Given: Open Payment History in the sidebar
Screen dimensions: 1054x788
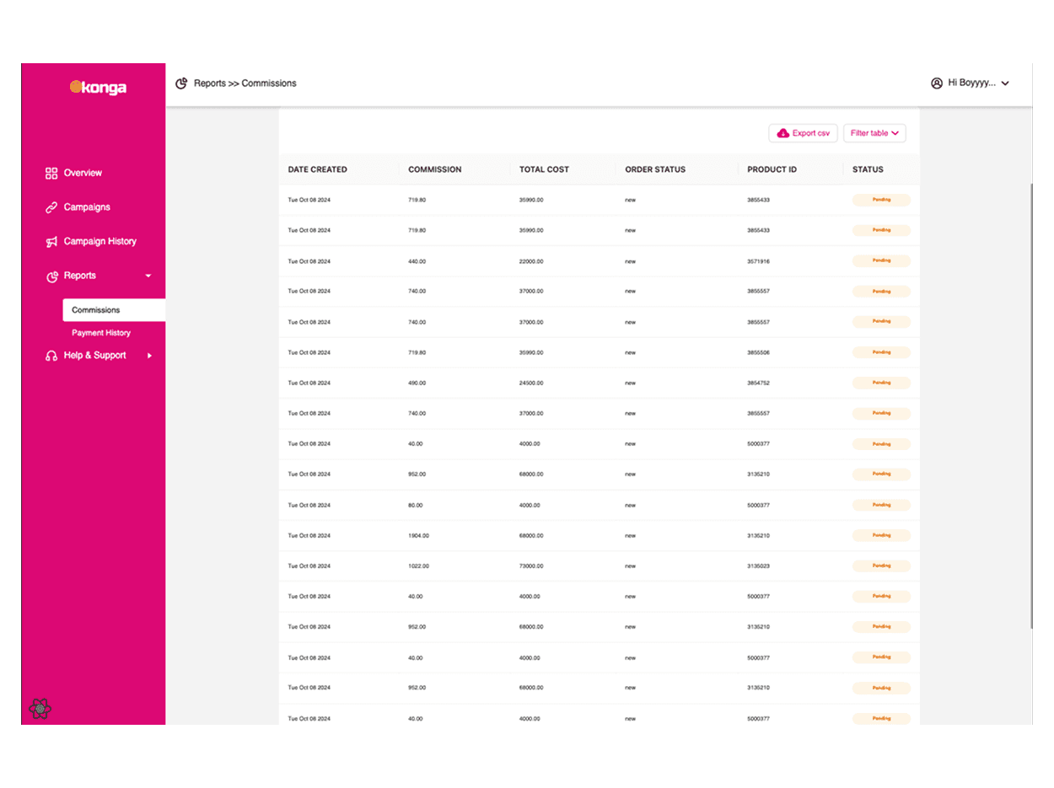Looking at the screenshot, I should click(101, 333).
